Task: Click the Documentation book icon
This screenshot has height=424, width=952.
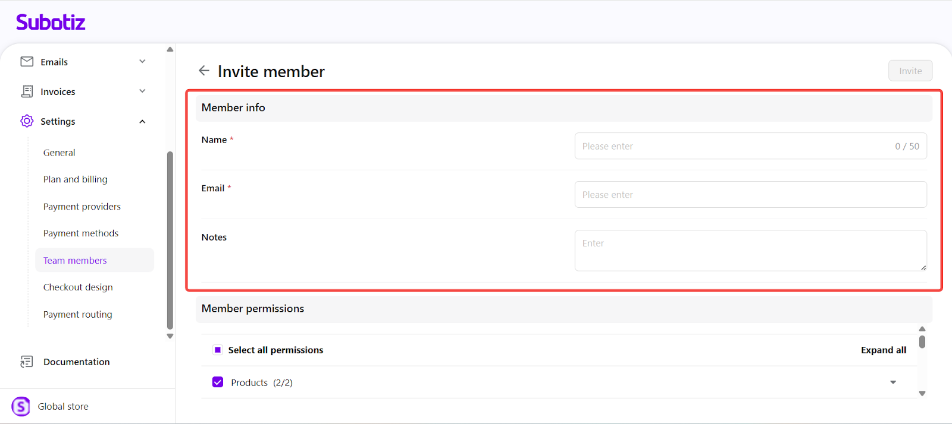Action: (x=27, y=362)
